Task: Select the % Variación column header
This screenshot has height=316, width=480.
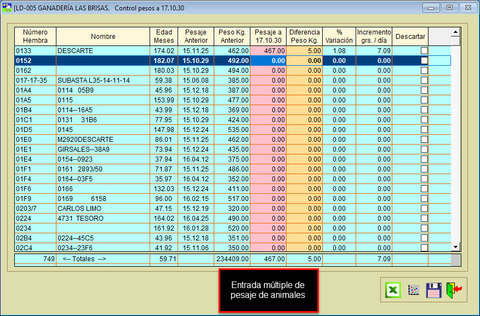Action: point(339,37)
